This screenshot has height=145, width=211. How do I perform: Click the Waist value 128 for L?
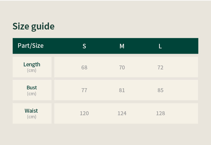(x=160, y=113)
